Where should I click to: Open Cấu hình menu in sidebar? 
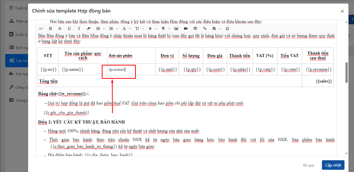(18, 60)
